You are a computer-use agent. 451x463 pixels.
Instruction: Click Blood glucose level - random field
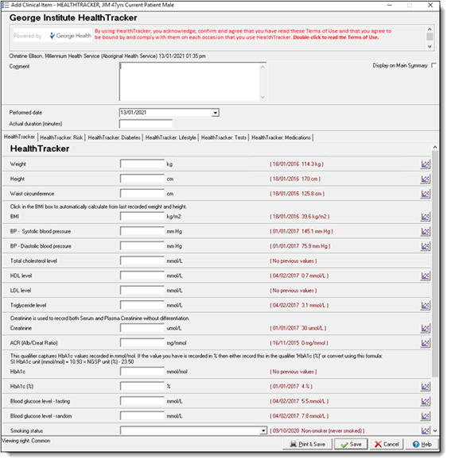[142, 416]
